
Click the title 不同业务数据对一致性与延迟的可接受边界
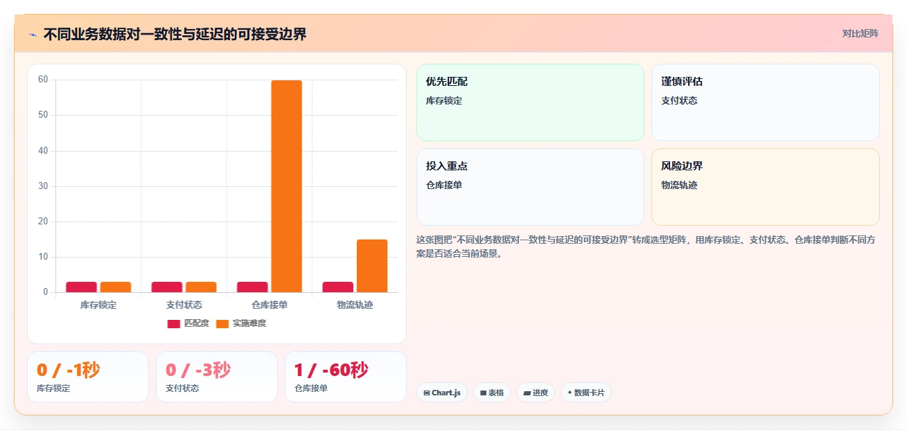coord(175,34)
